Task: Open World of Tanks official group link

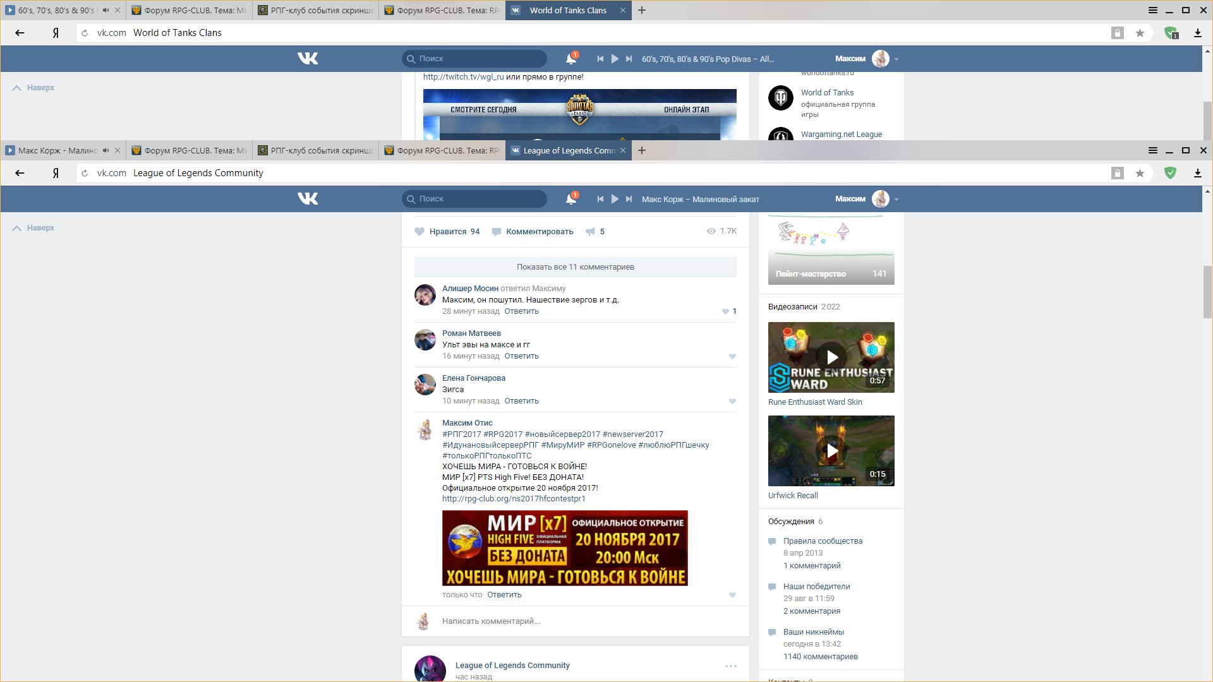Action: coord(827,93)
